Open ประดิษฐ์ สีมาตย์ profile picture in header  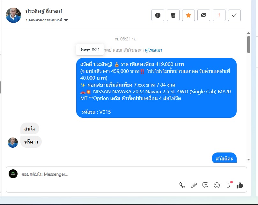13,15
